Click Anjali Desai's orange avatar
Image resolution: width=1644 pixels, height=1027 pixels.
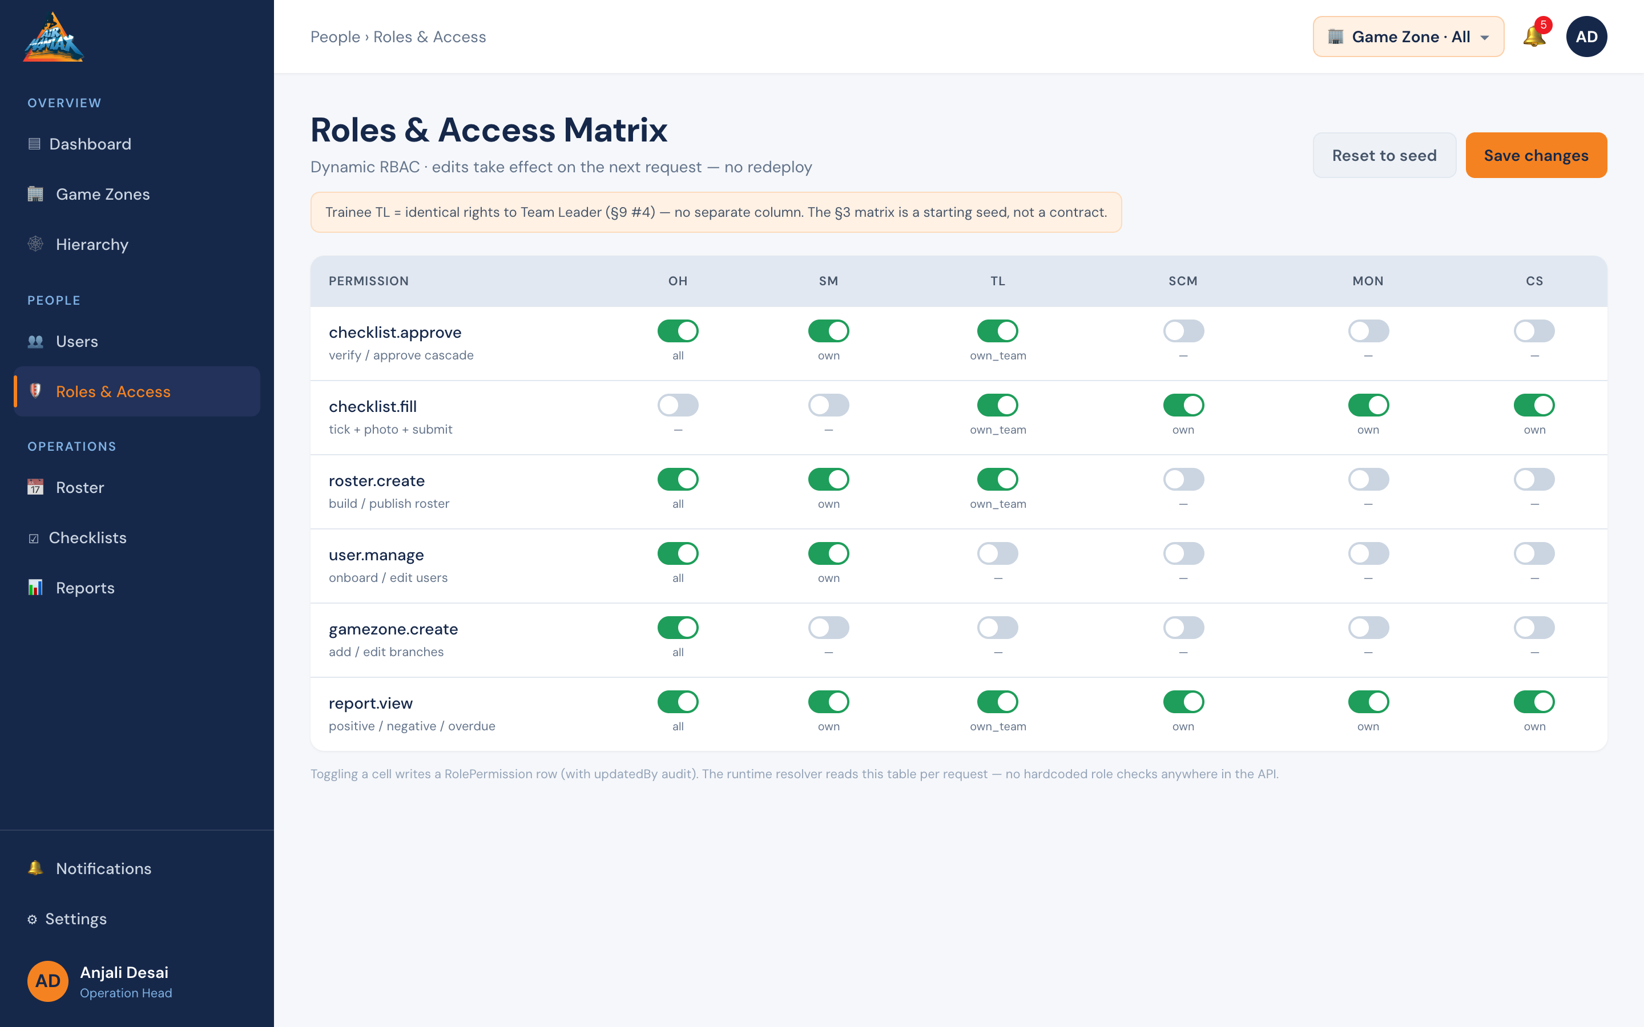(47, 981)
